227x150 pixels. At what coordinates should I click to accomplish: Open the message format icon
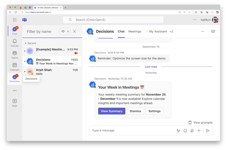pyautogui.click(x=178, y=131)
